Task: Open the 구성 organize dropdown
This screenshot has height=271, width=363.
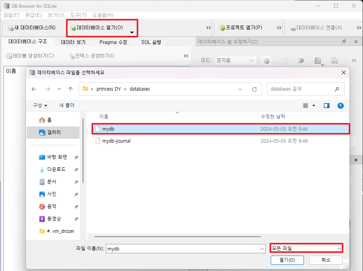Action: 40,105
